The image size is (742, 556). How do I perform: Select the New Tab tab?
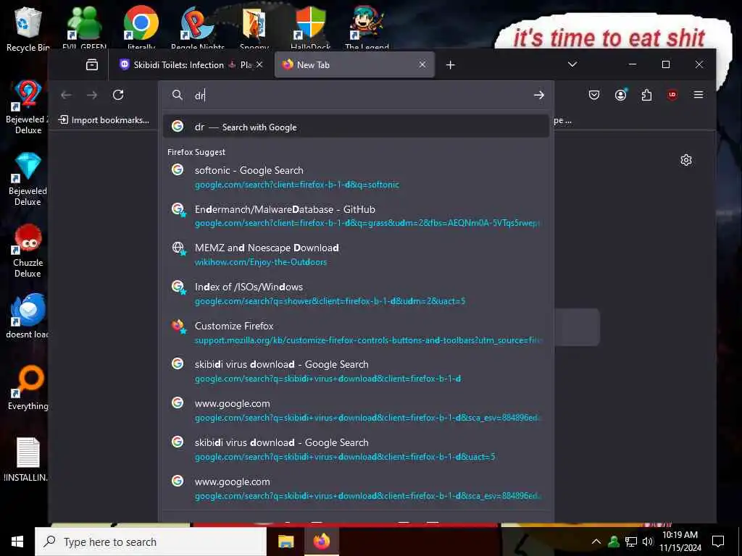(x=354, y=64)
